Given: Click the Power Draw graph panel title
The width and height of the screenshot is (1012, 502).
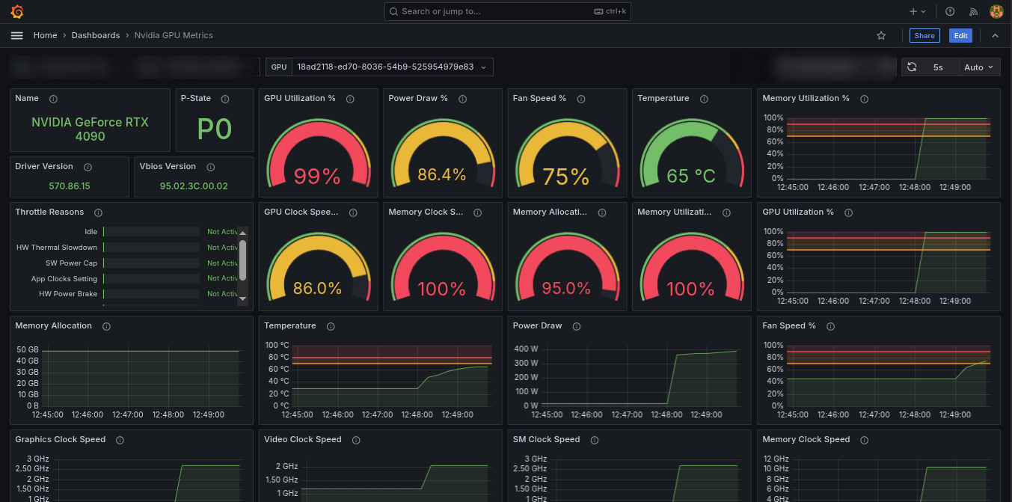Looking at the screenshot, I should [x=537, y=326].
